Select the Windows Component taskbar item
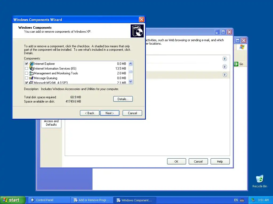Screen dimensions: 273x204 [x=135, y=200]
